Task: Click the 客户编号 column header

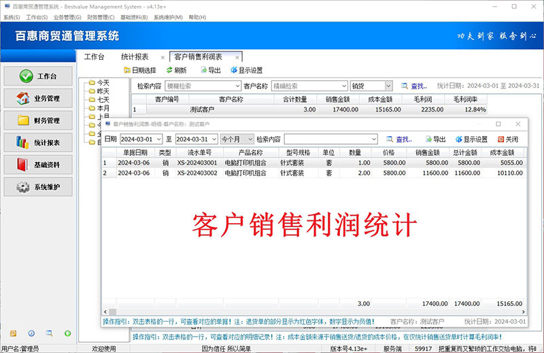Action: [x=167, y=99]
